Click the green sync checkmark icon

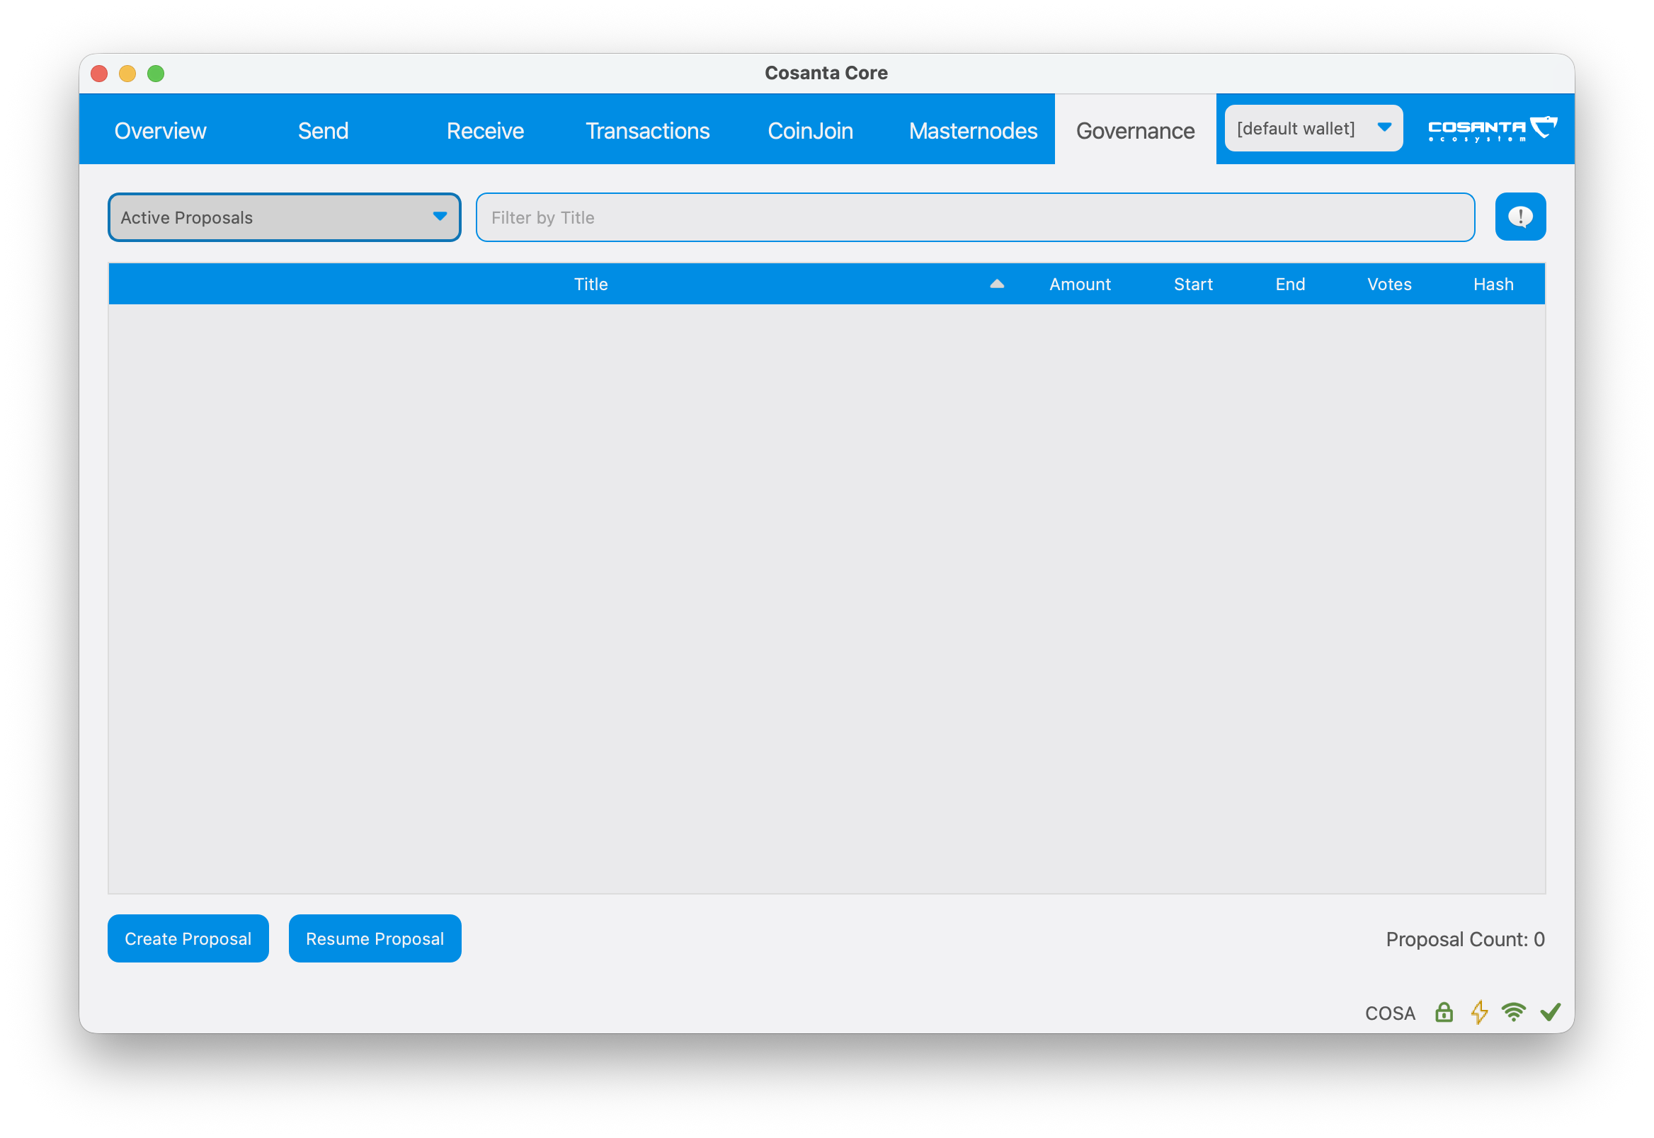(1550, 1013)
